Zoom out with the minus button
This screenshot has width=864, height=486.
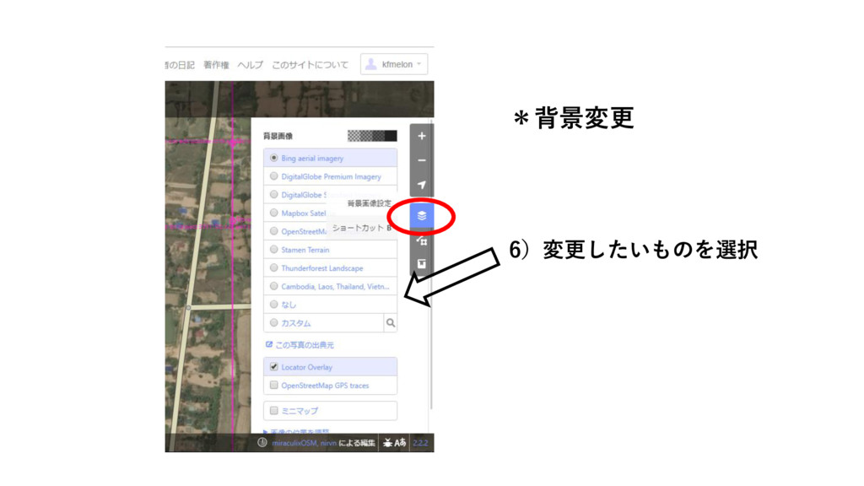point(422,160)
